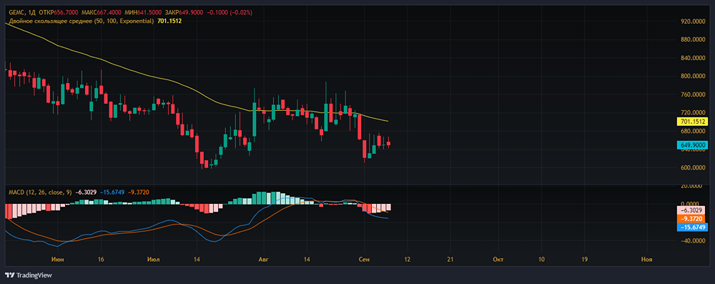Click the Сен label on time axis

[x=364, y=259]
